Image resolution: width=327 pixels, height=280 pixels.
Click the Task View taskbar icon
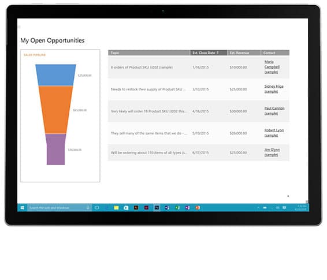pos(97,208)
